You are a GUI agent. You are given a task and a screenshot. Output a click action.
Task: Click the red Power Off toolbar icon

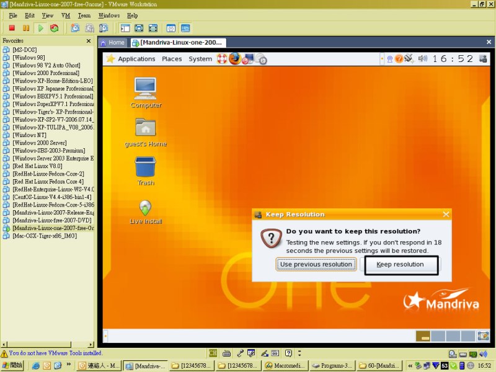point(12,28)
